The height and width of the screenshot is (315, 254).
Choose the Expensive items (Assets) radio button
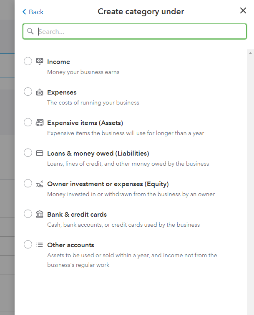point(28,122)
